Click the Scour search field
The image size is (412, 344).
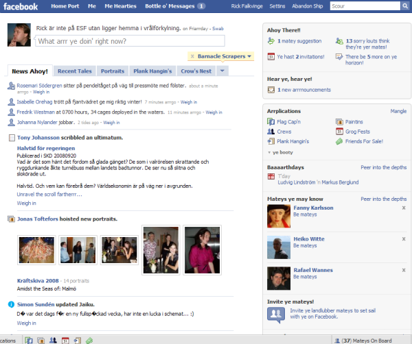[365, 5]
